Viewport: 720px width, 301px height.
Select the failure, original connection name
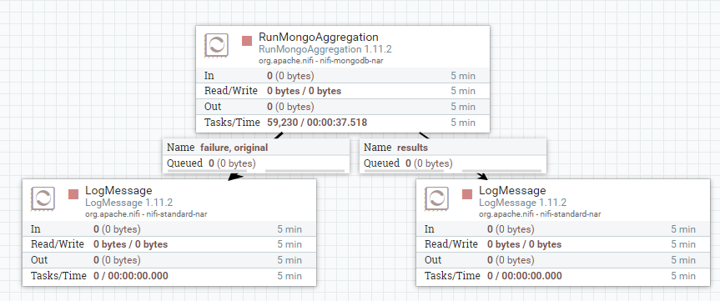pyautogui.click(x=234, y=148)
